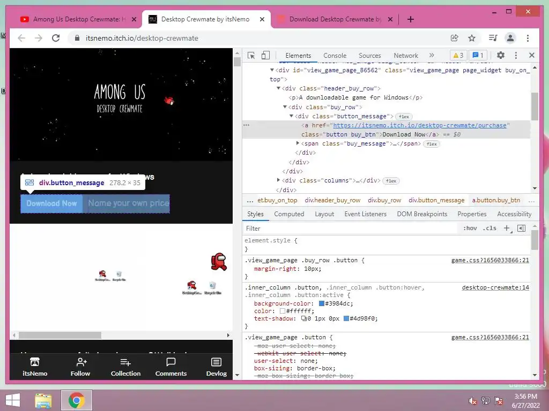This screenshot has width=549, height=411.
Task: Open color #ffffff swatch
Action: (x=282, y=311)
